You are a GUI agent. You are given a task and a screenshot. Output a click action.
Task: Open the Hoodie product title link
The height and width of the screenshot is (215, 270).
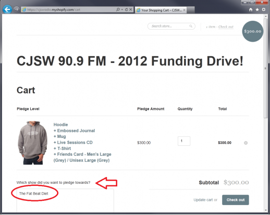pos(60,124)
